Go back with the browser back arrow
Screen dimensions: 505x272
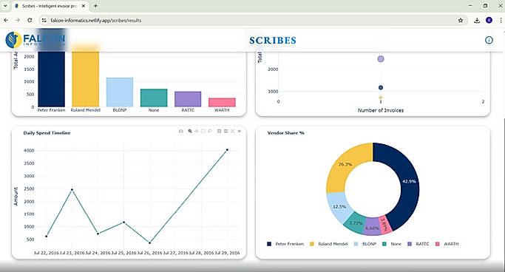tap(6, 20)
